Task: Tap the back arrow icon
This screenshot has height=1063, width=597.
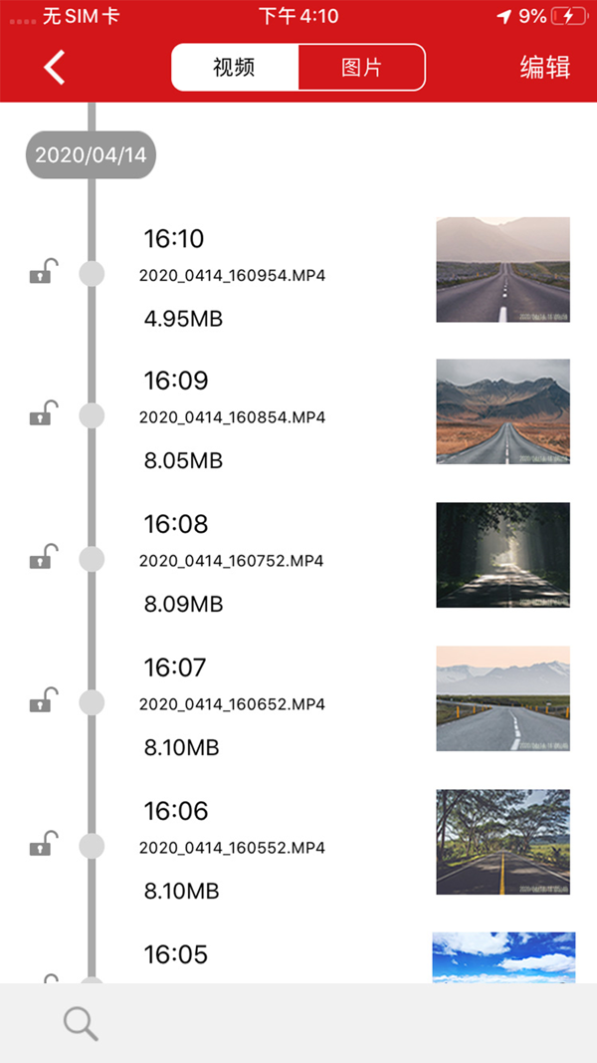Action: tap(55, 68)
